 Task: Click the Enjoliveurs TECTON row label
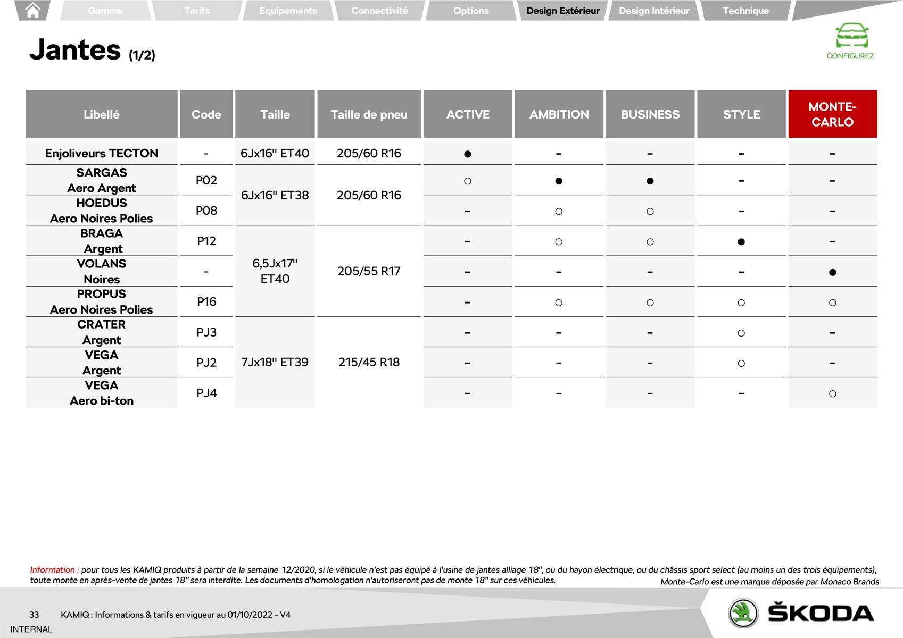102,153
